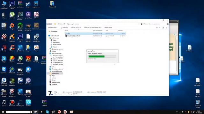Viewport: 204px width, 114px height.
Task: Open Домашняя группа in the tree
Action: 56,49
